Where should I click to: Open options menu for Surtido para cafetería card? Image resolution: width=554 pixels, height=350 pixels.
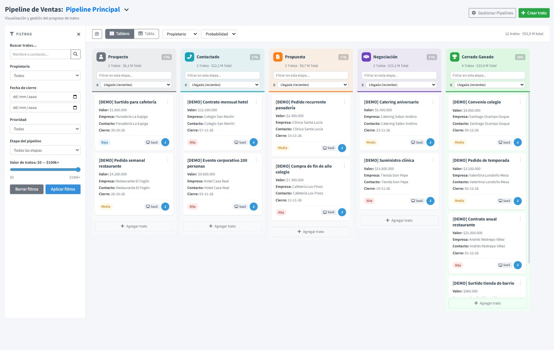coord(168,102)
